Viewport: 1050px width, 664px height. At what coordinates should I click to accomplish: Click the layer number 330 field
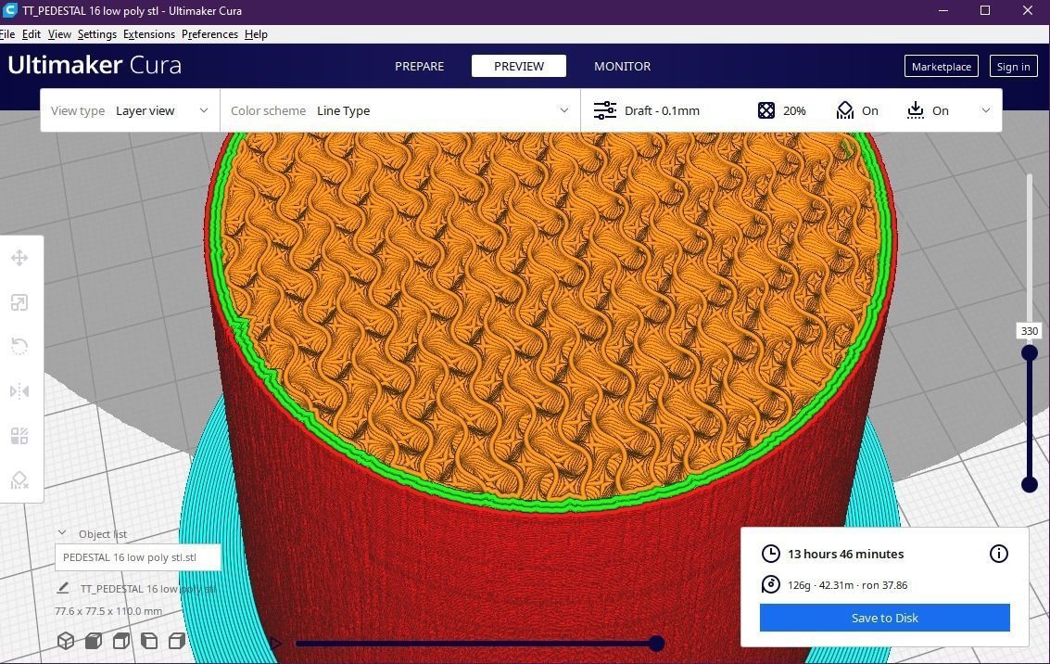coord(1030,331)
